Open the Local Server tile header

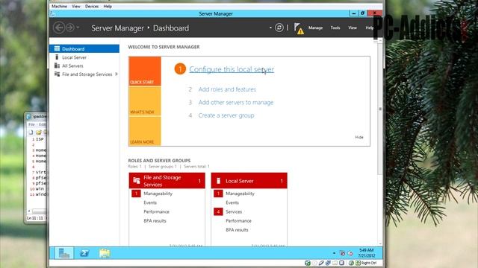click(x=249, y=181)
